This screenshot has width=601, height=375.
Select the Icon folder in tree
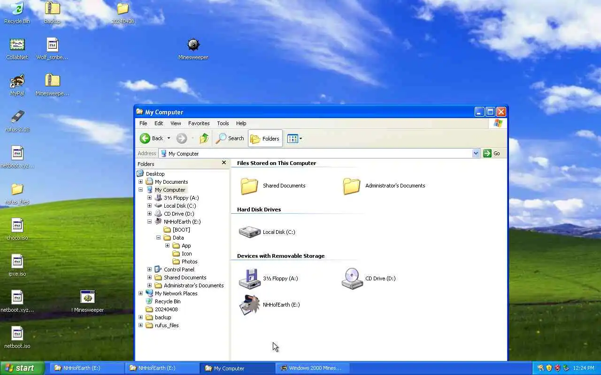[186, 254]
